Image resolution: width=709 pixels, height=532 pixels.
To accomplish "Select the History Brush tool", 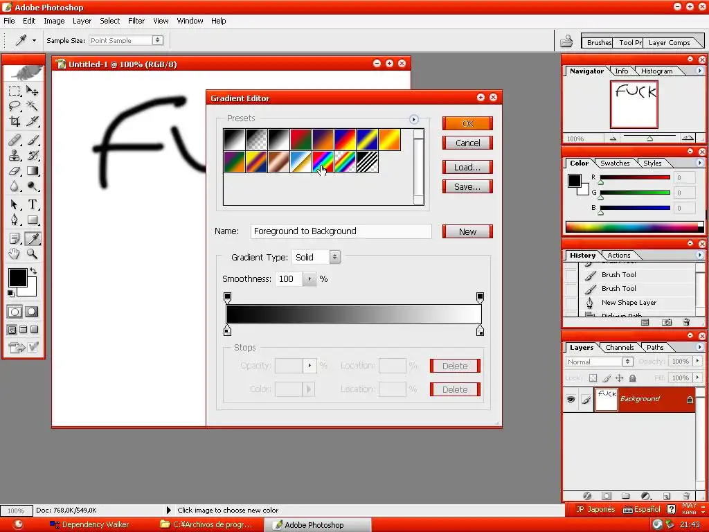I will (x=32, y=155).
